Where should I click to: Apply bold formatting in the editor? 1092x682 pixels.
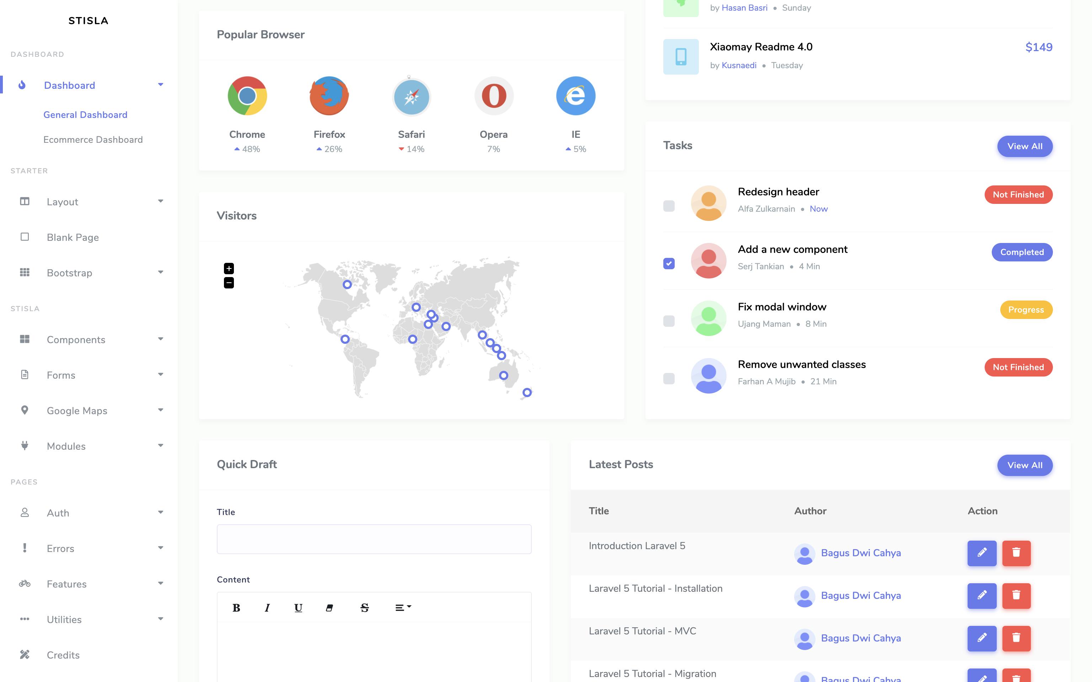(236, 607)
